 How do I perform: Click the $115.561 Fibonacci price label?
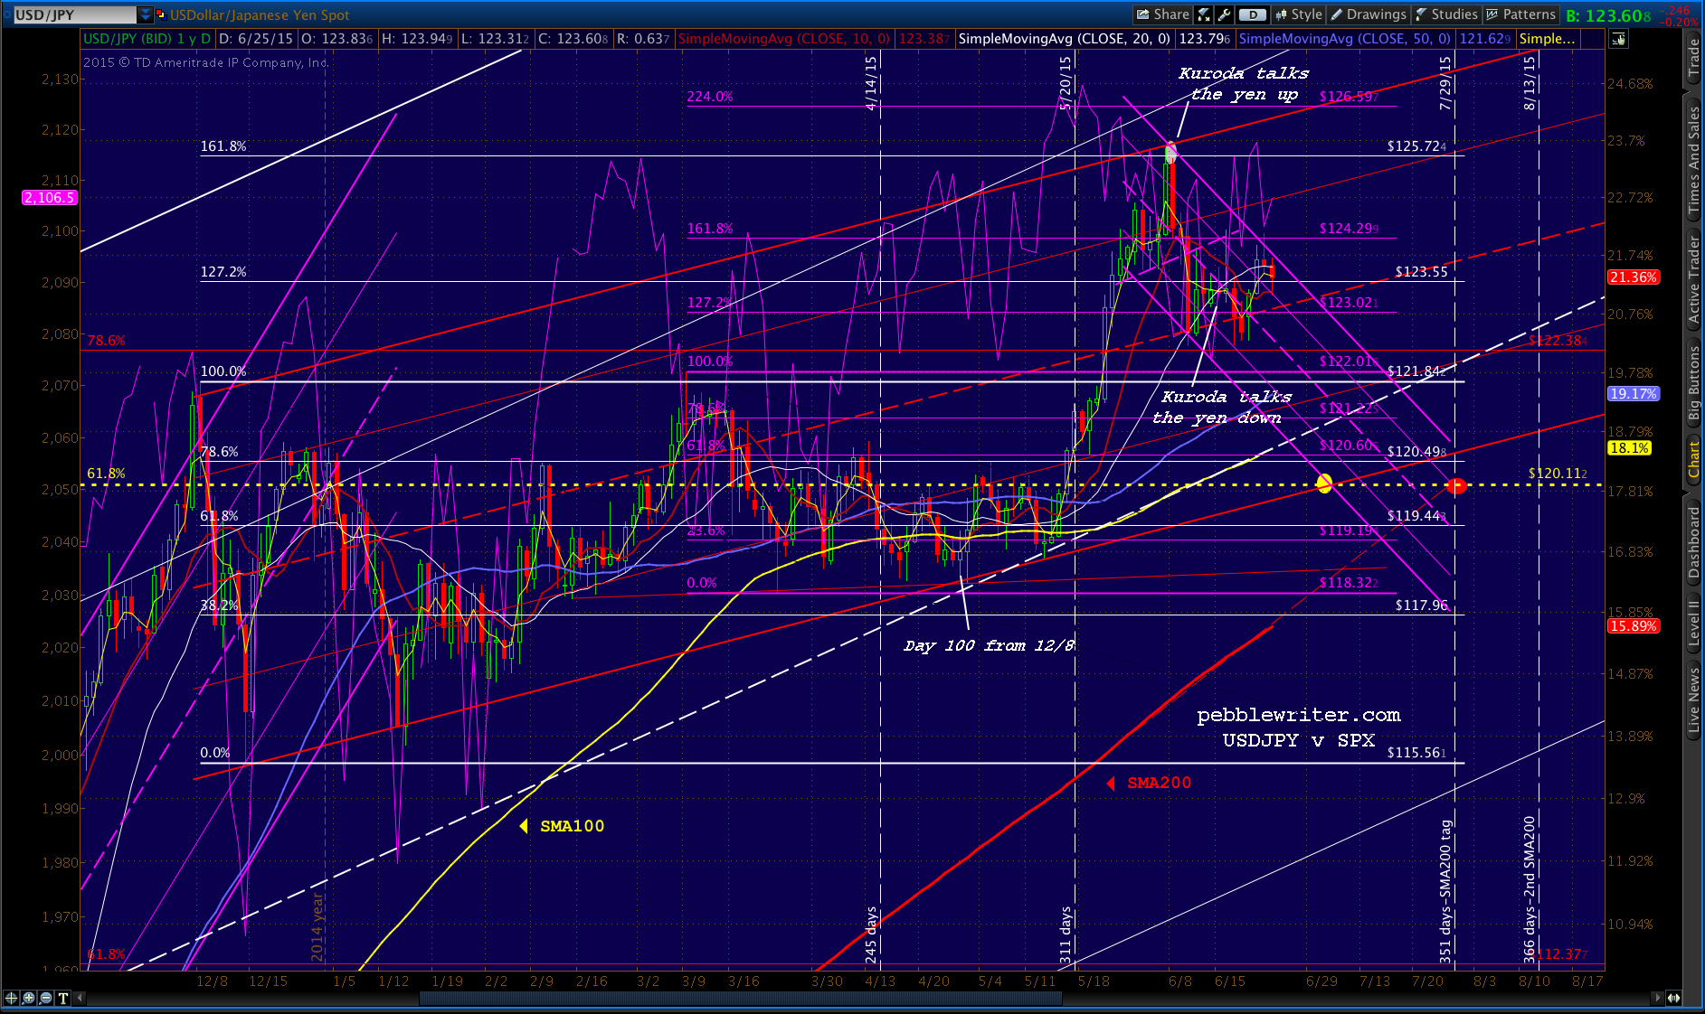click(1416, 753)
